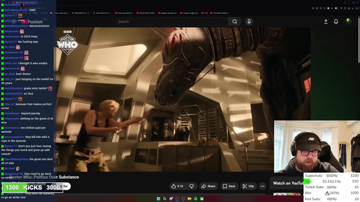The height and width of the screenshot is (202, 360).
Task: Click chat message 'the good one died of aids'
Action: pos(27,161)
